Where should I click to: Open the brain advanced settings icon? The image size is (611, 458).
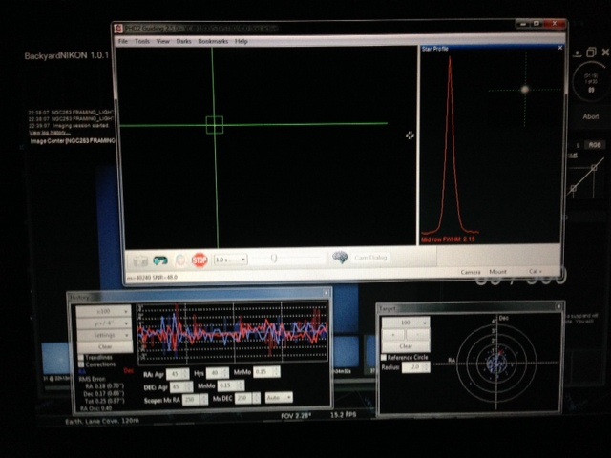coord(340,258)
